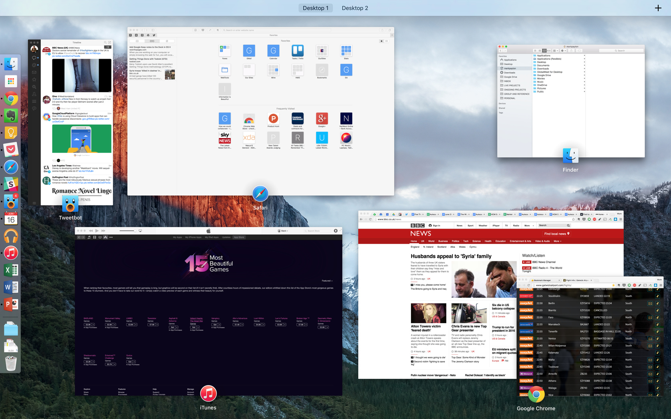Screen dimensions: 671x419
Task: Click BBC Sign in link
Action: tap(435, 225)
